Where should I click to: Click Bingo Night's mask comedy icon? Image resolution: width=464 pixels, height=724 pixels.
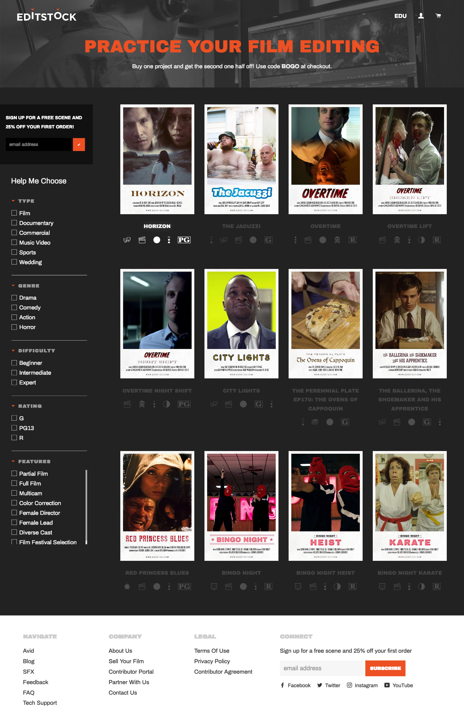tap(214, 586)
